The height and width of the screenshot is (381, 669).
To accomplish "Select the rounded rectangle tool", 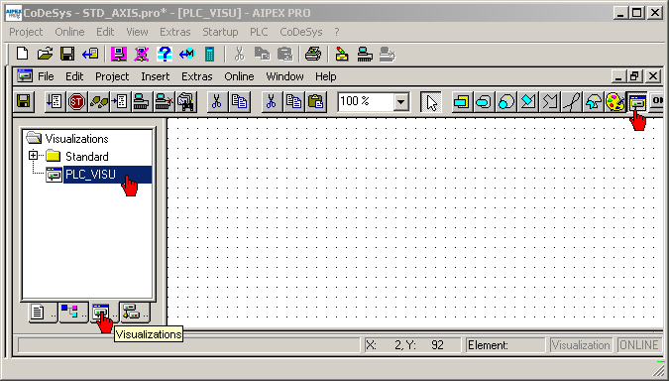I will pyautogui.click(x=484, y=102).
